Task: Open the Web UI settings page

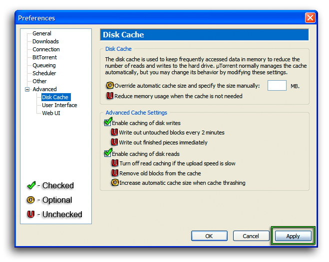Action: tap(51, 113)
